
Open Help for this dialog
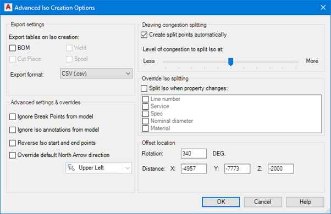[x=305, y=202]
